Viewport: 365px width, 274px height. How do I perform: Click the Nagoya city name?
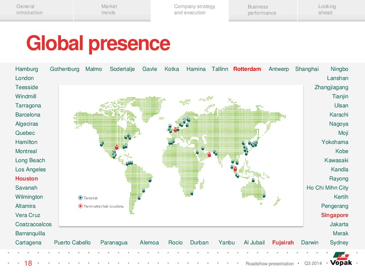point(339,124)
